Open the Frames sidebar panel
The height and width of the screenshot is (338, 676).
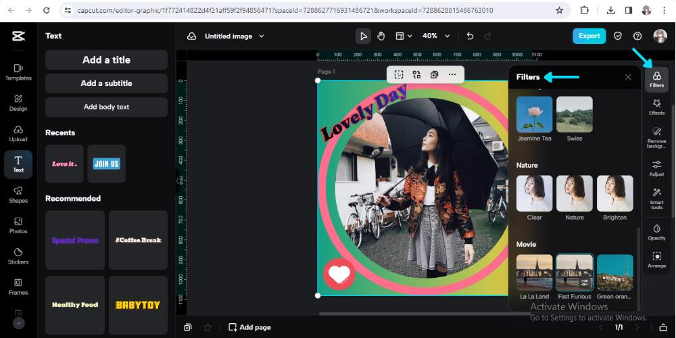(18, 287)
